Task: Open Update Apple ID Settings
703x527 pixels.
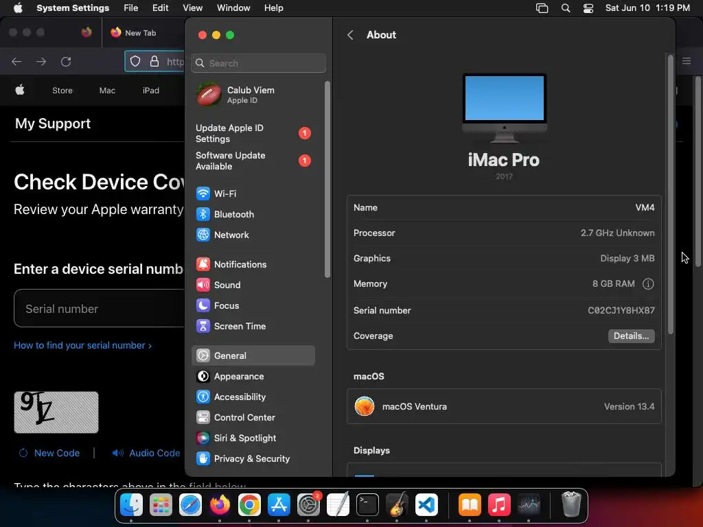Action: click(x=253, y=133)
